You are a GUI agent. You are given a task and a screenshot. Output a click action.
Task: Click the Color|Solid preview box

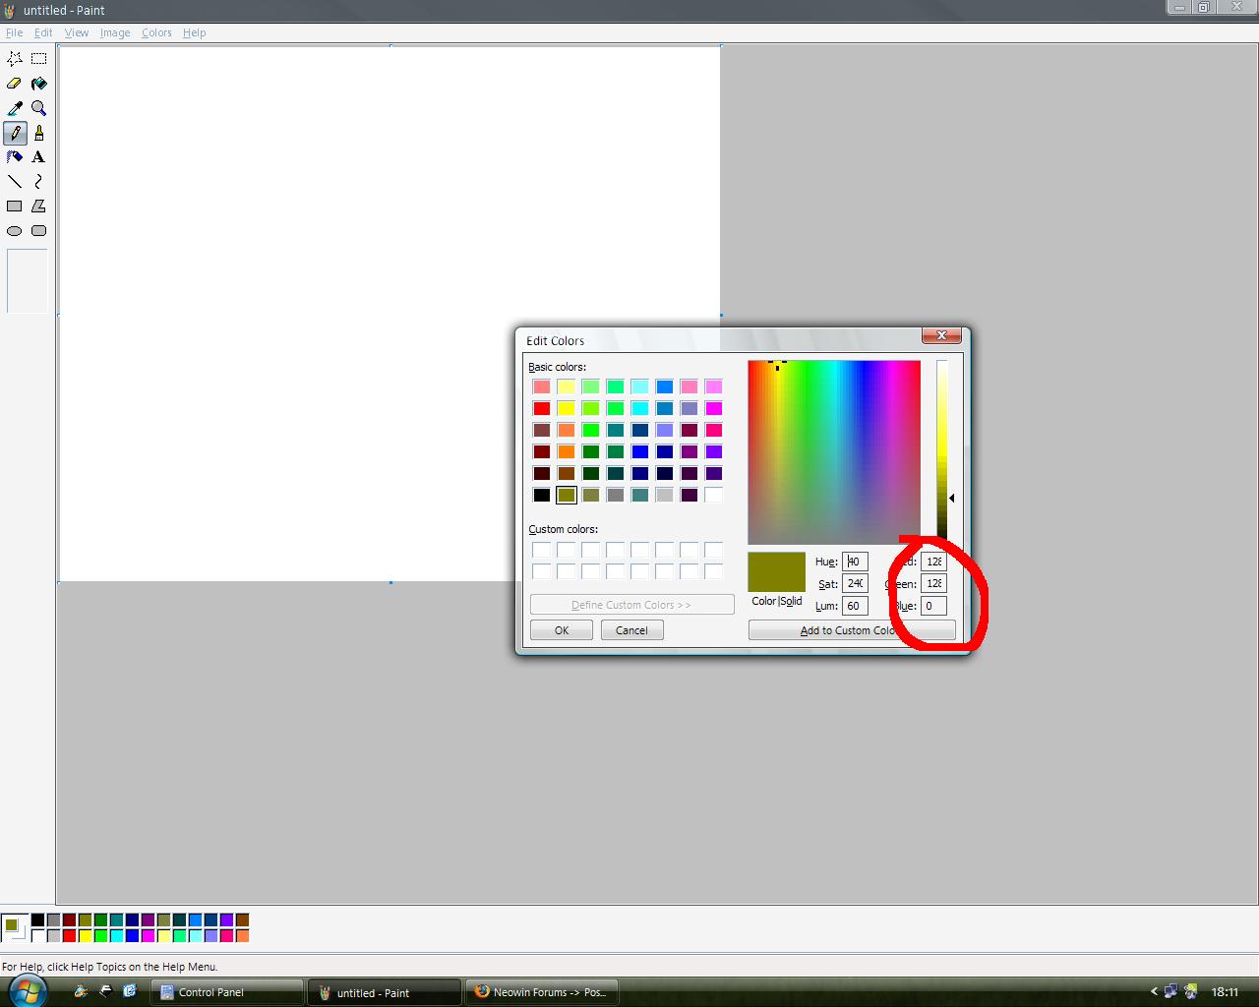tap(777, 572)
